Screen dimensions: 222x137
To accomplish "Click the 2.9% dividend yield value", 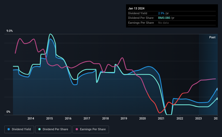I will [x=161, y=13].
